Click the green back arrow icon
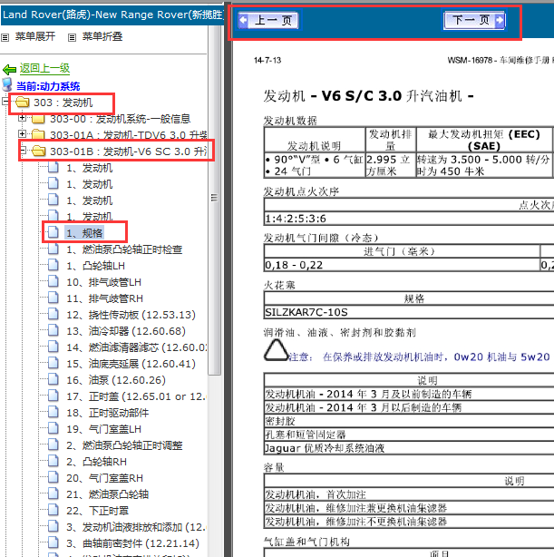 (10, 69)
